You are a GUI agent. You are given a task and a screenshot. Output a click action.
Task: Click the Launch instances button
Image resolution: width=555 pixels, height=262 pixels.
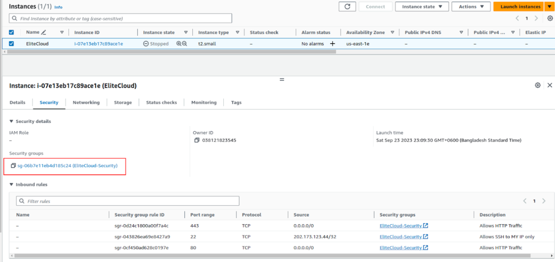point(519,6)
